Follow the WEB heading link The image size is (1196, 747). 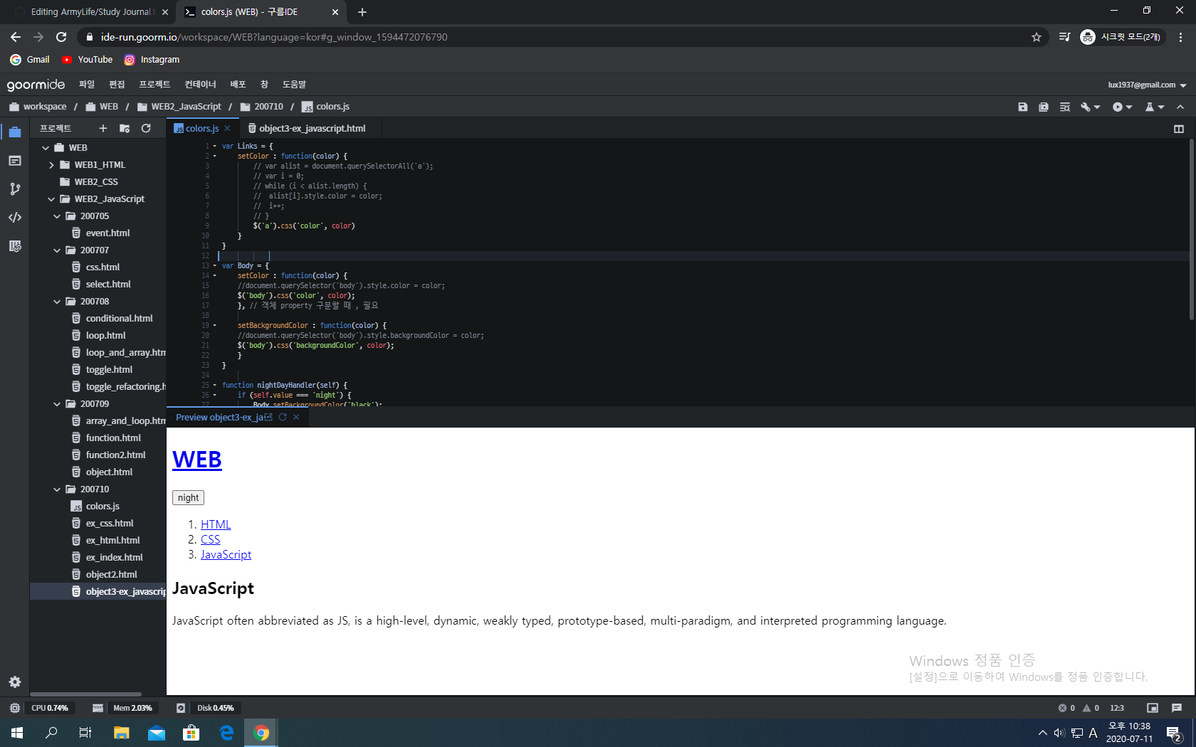tap(197, 460)
